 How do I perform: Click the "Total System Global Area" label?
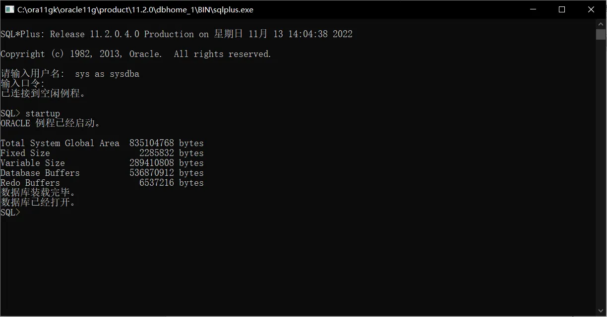tap(60, 143)
